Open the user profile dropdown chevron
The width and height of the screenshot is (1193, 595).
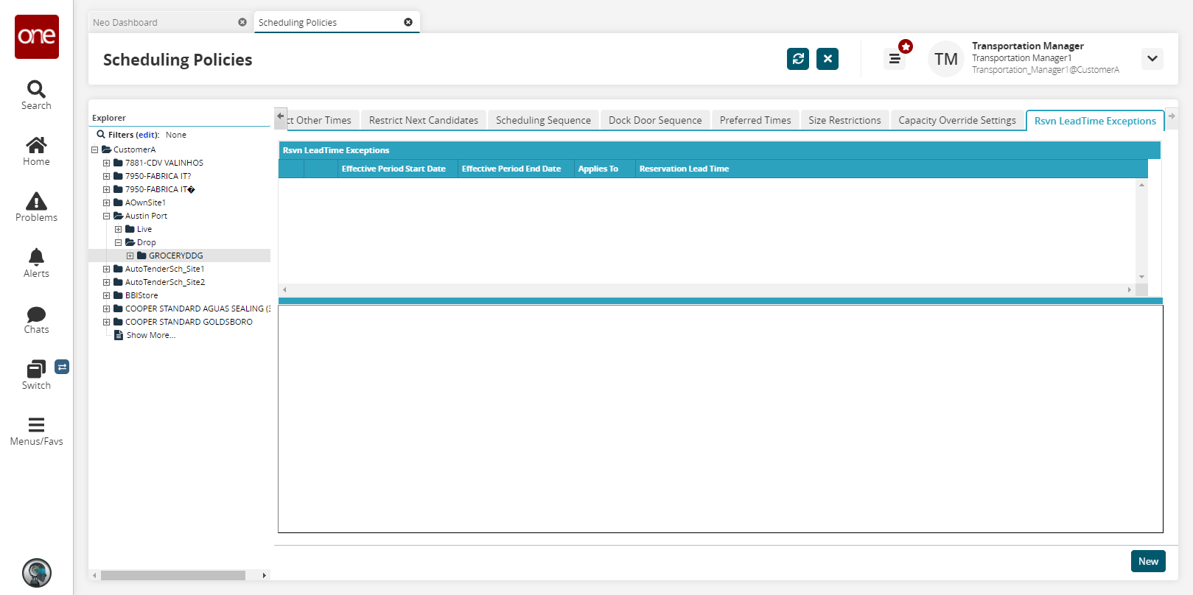[x=1152, y=59]
